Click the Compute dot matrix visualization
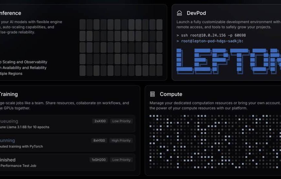Screen dimensions: 281x179 pyautogui.click(x=215, y=141)
